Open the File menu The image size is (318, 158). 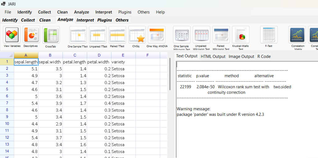[8, 12]
